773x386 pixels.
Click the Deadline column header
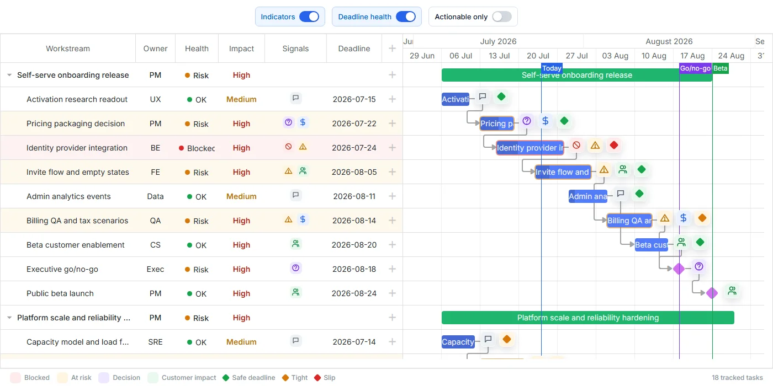point(354,49)
